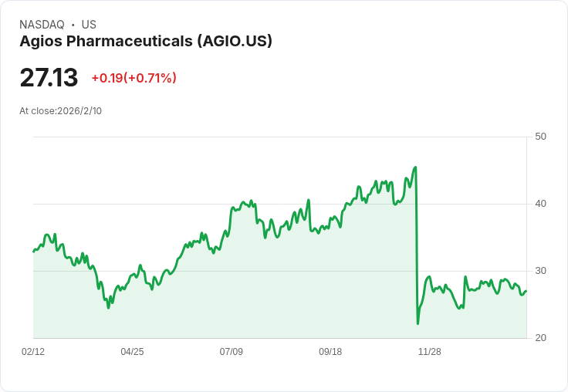Click the +0.19(+0.71%) price change text
This screenshot has height=392, width=568.
(x=134, y=78)
